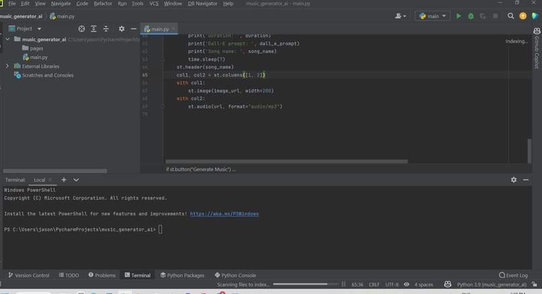Open the Code With Me dropdown arrow

pyautogui.click(x=404, y=16)
